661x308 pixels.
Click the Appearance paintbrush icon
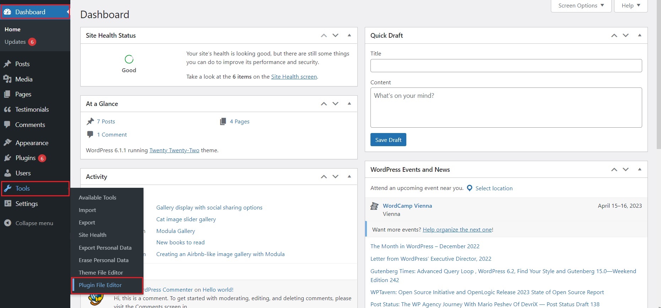(7, 143)
